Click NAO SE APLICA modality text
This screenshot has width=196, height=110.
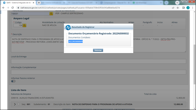(x=49, y=25)
